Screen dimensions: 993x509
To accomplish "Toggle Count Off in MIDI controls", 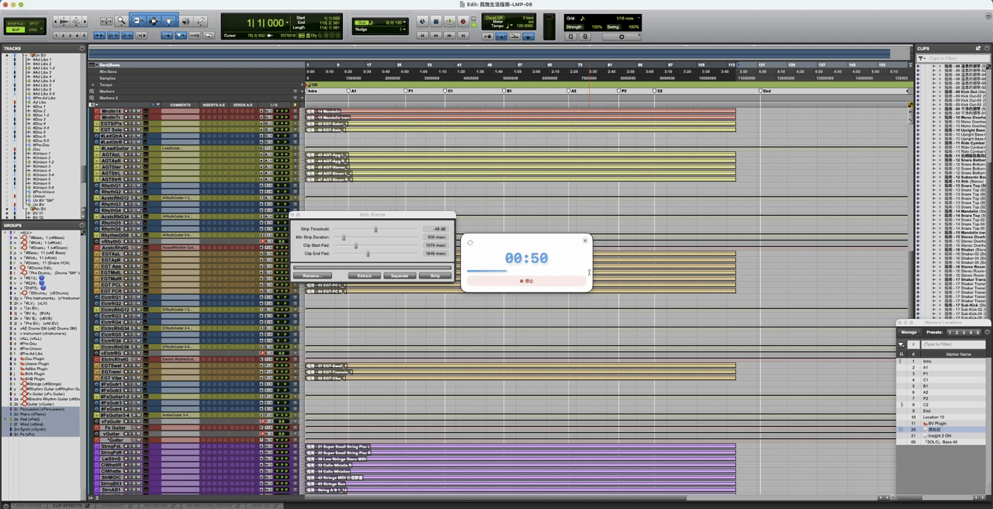I will click(x=494, y=17).
